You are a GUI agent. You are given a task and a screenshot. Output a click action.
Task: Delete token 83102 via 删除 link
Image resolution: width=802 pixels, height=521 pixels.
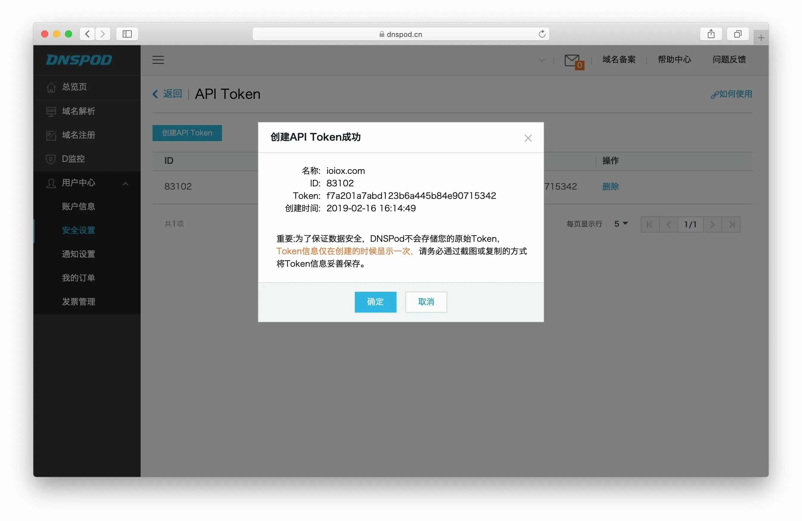pyautogui.click(x=610, y=187)
